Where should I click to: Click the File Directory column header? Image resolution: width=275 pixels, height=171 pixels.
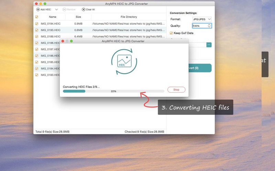(x=129, y=17)
